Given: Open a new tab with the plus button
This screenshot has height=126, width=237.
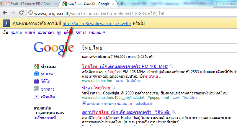Looking at the screenshot, I should (122, 4).
